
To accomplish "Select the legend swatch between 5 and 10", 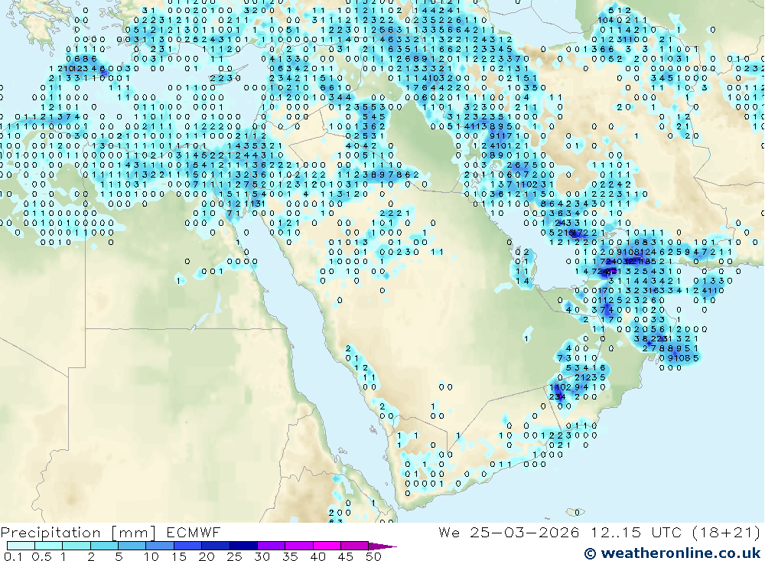I will click(132, 546).
